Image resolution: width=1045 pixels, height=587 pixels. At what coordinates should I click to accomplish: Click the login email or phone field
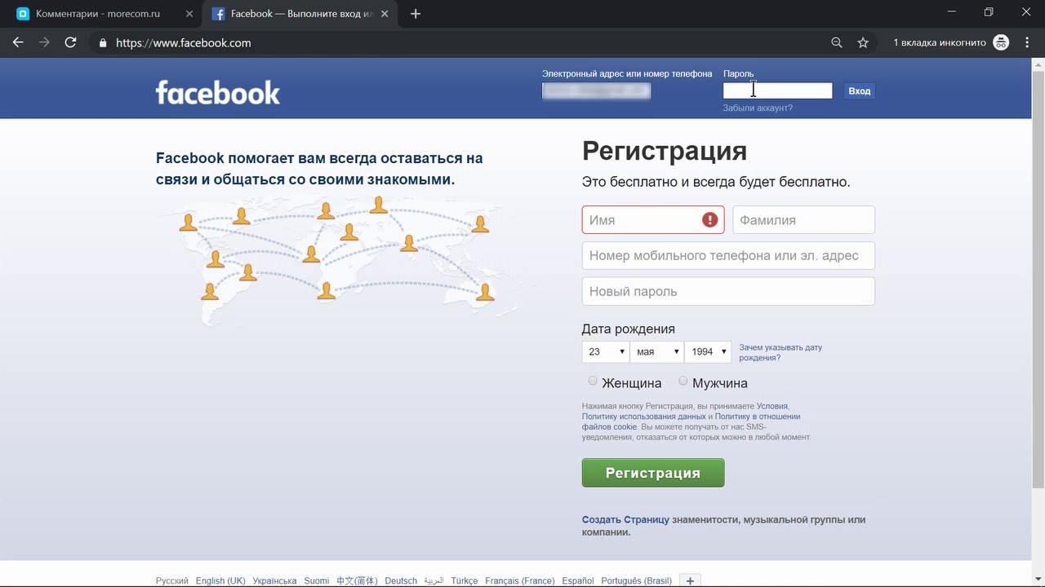coord(597,91)
